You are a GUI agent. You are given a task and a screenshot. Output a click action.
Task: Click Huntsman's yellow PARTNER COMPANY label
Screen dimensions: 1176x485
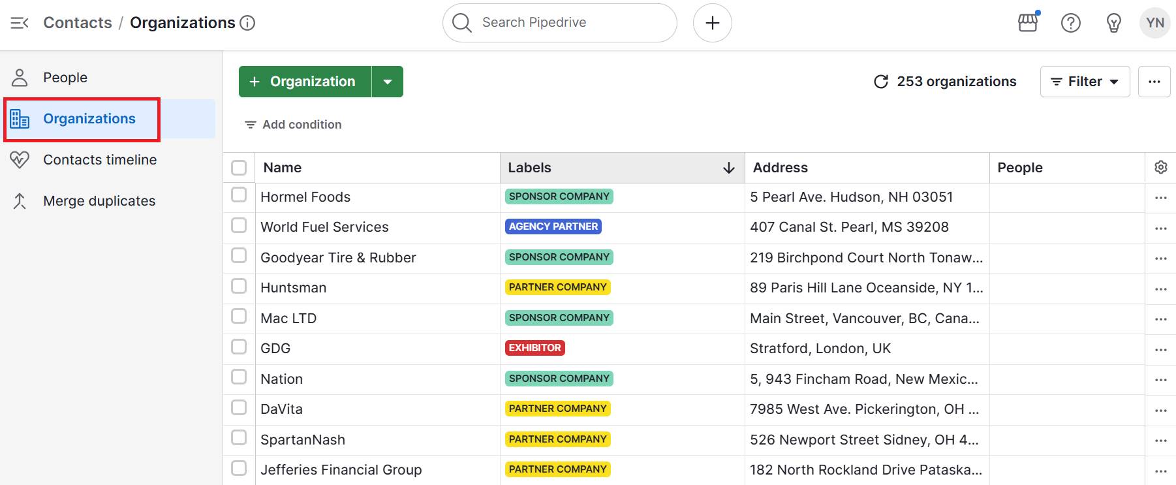click(557, 287)
